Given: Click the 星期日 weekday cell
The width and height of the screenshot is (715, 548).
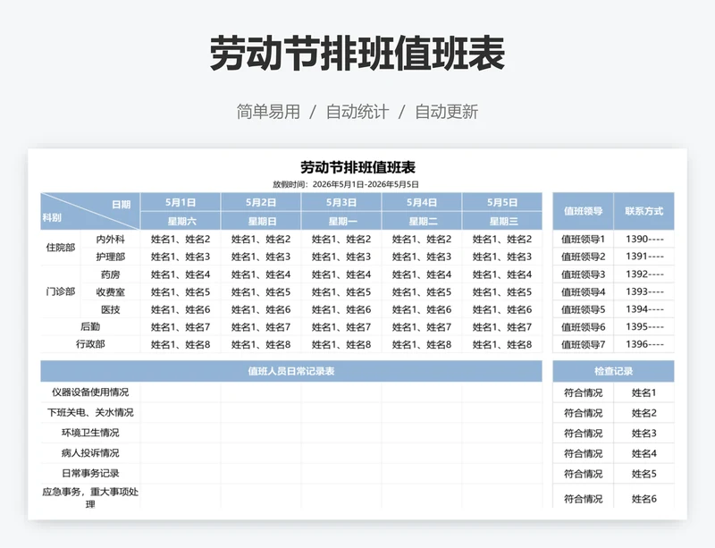Looking at the screenshot, I should 261,222.
